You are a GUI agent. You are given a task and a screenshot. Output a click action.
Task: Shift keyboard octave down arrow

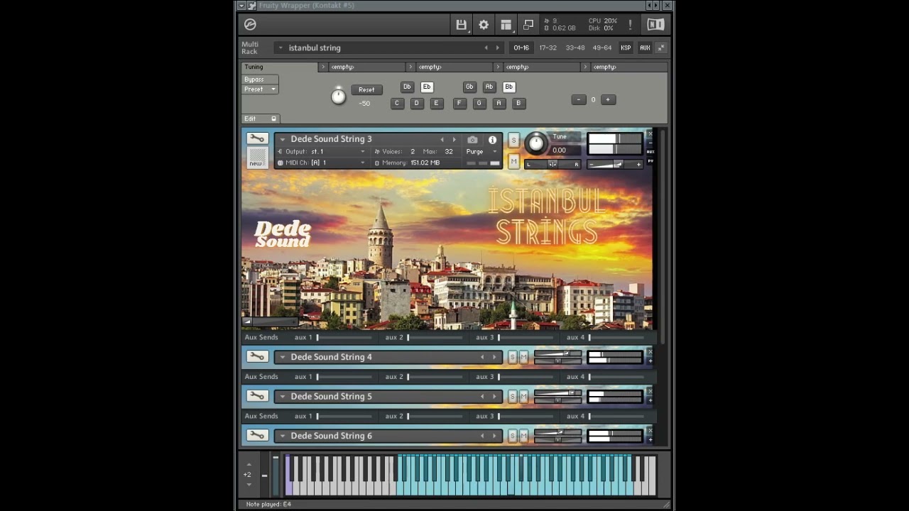(249, 485)
